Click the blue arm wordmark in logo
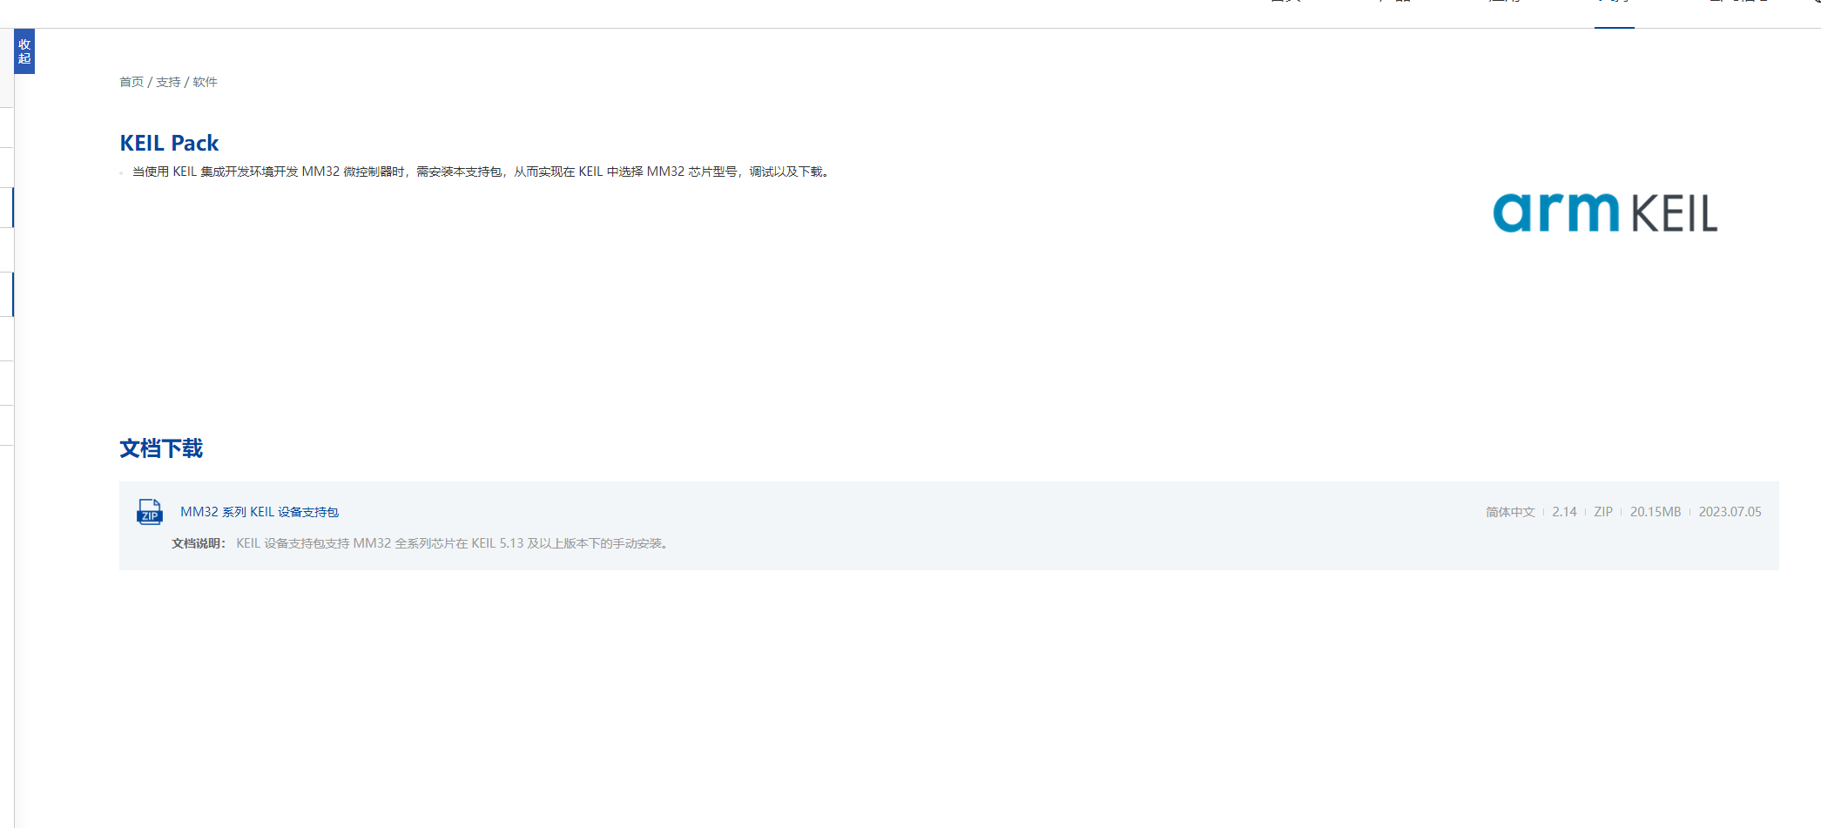 (x=1555, y=213)
